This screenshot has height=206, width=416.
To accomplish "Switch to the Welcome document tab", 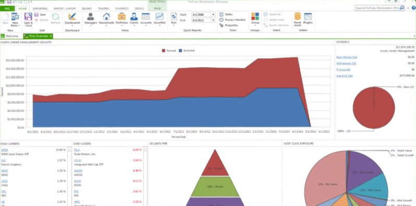I will point(10,36).
